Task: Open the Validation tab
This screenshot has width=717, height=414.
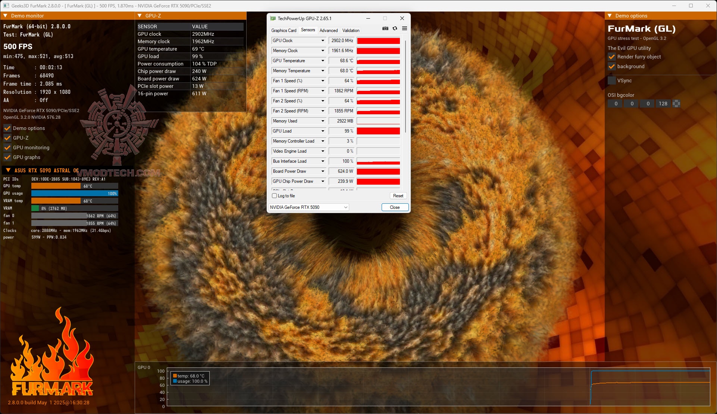Action: (351, 31)
